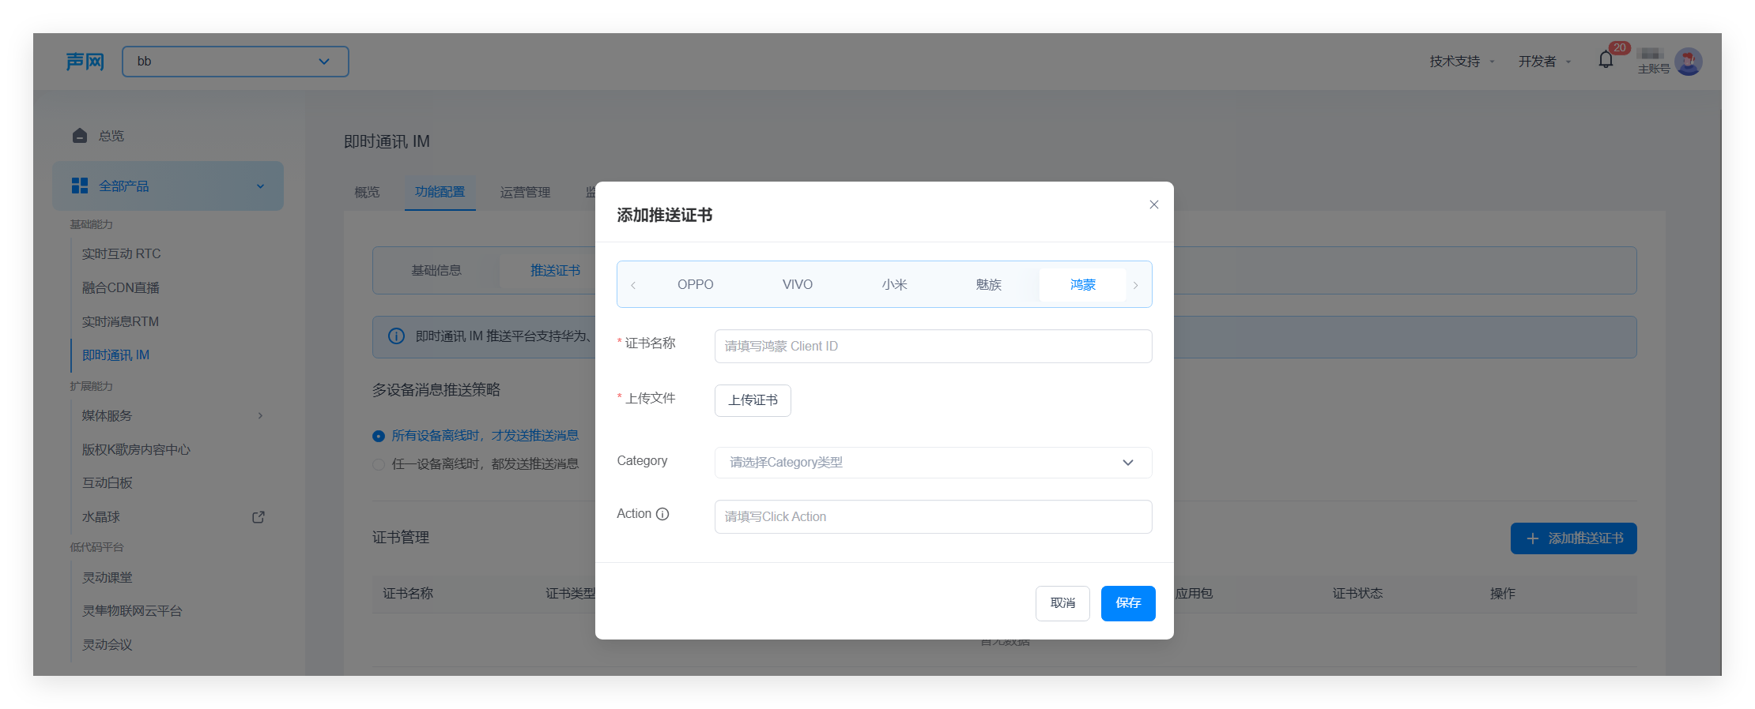Open 版权K歌房内容中心 in sidebar

coord(136,450)
